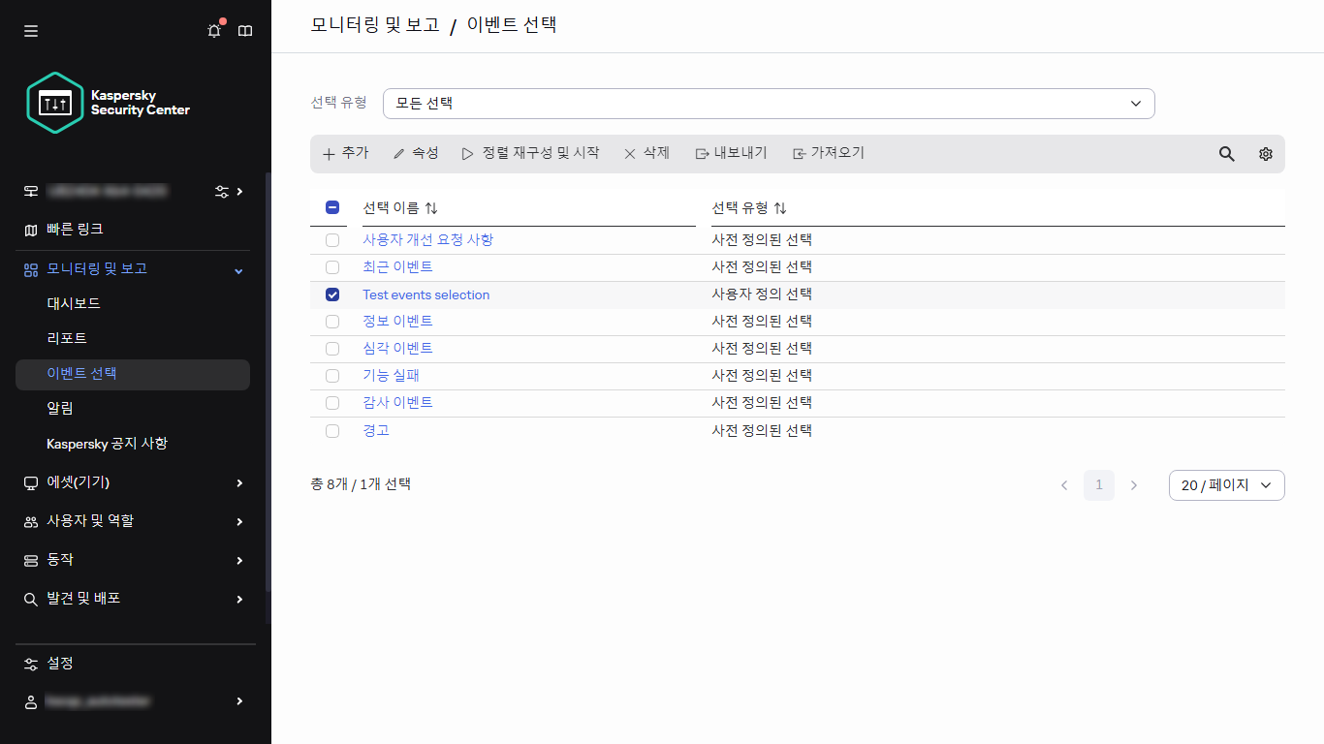Collapse the 모니터링 및 보고 section

pyautogui.click(x=237, y=269)
